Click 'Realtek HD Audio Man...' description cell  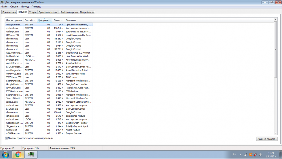[x=78, y=88]
